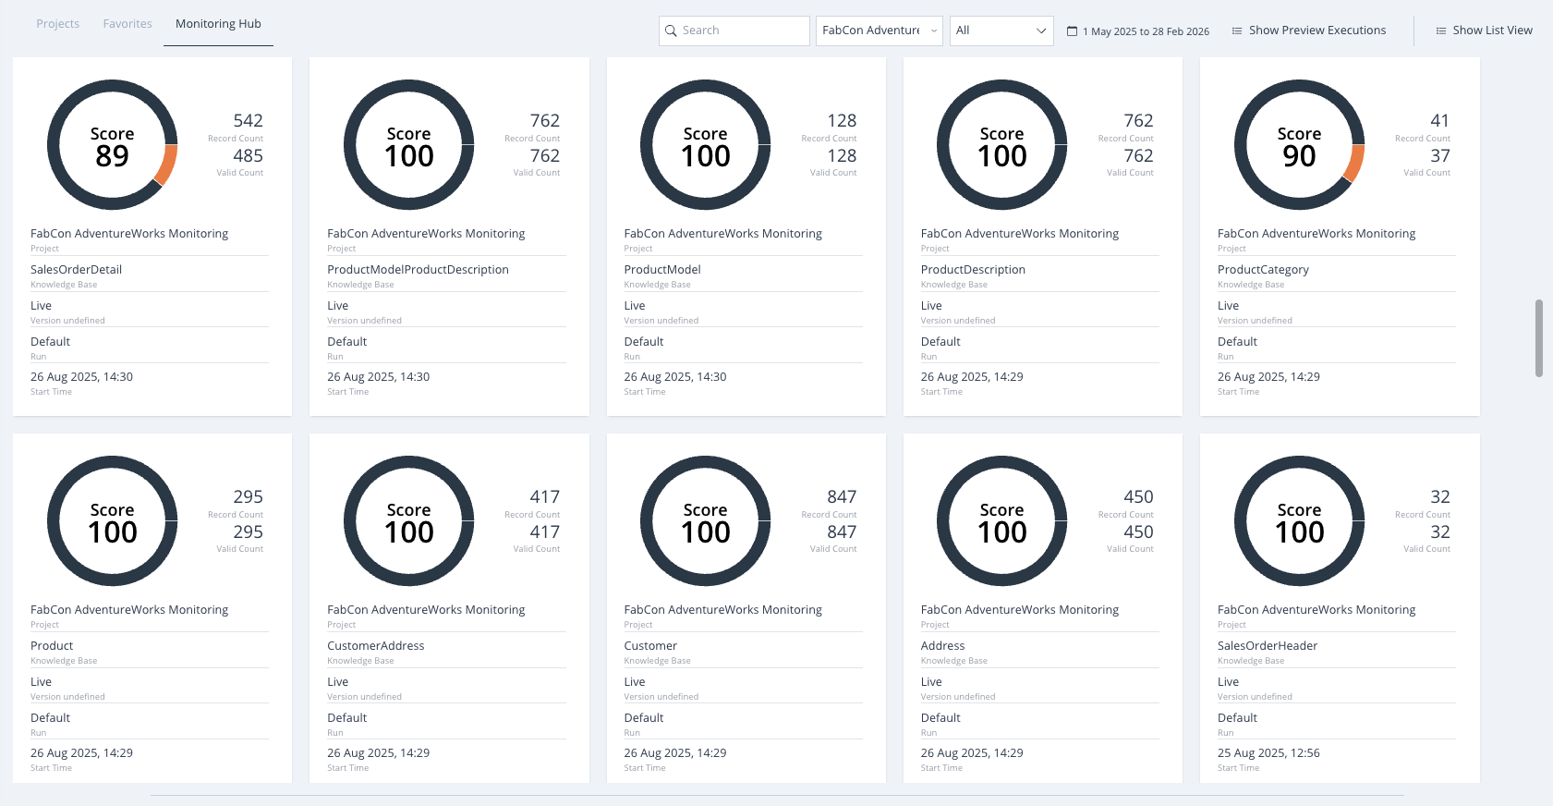Click the vertical scrollbar thumb
The image size is (1553, 806).
point(1538,338)
